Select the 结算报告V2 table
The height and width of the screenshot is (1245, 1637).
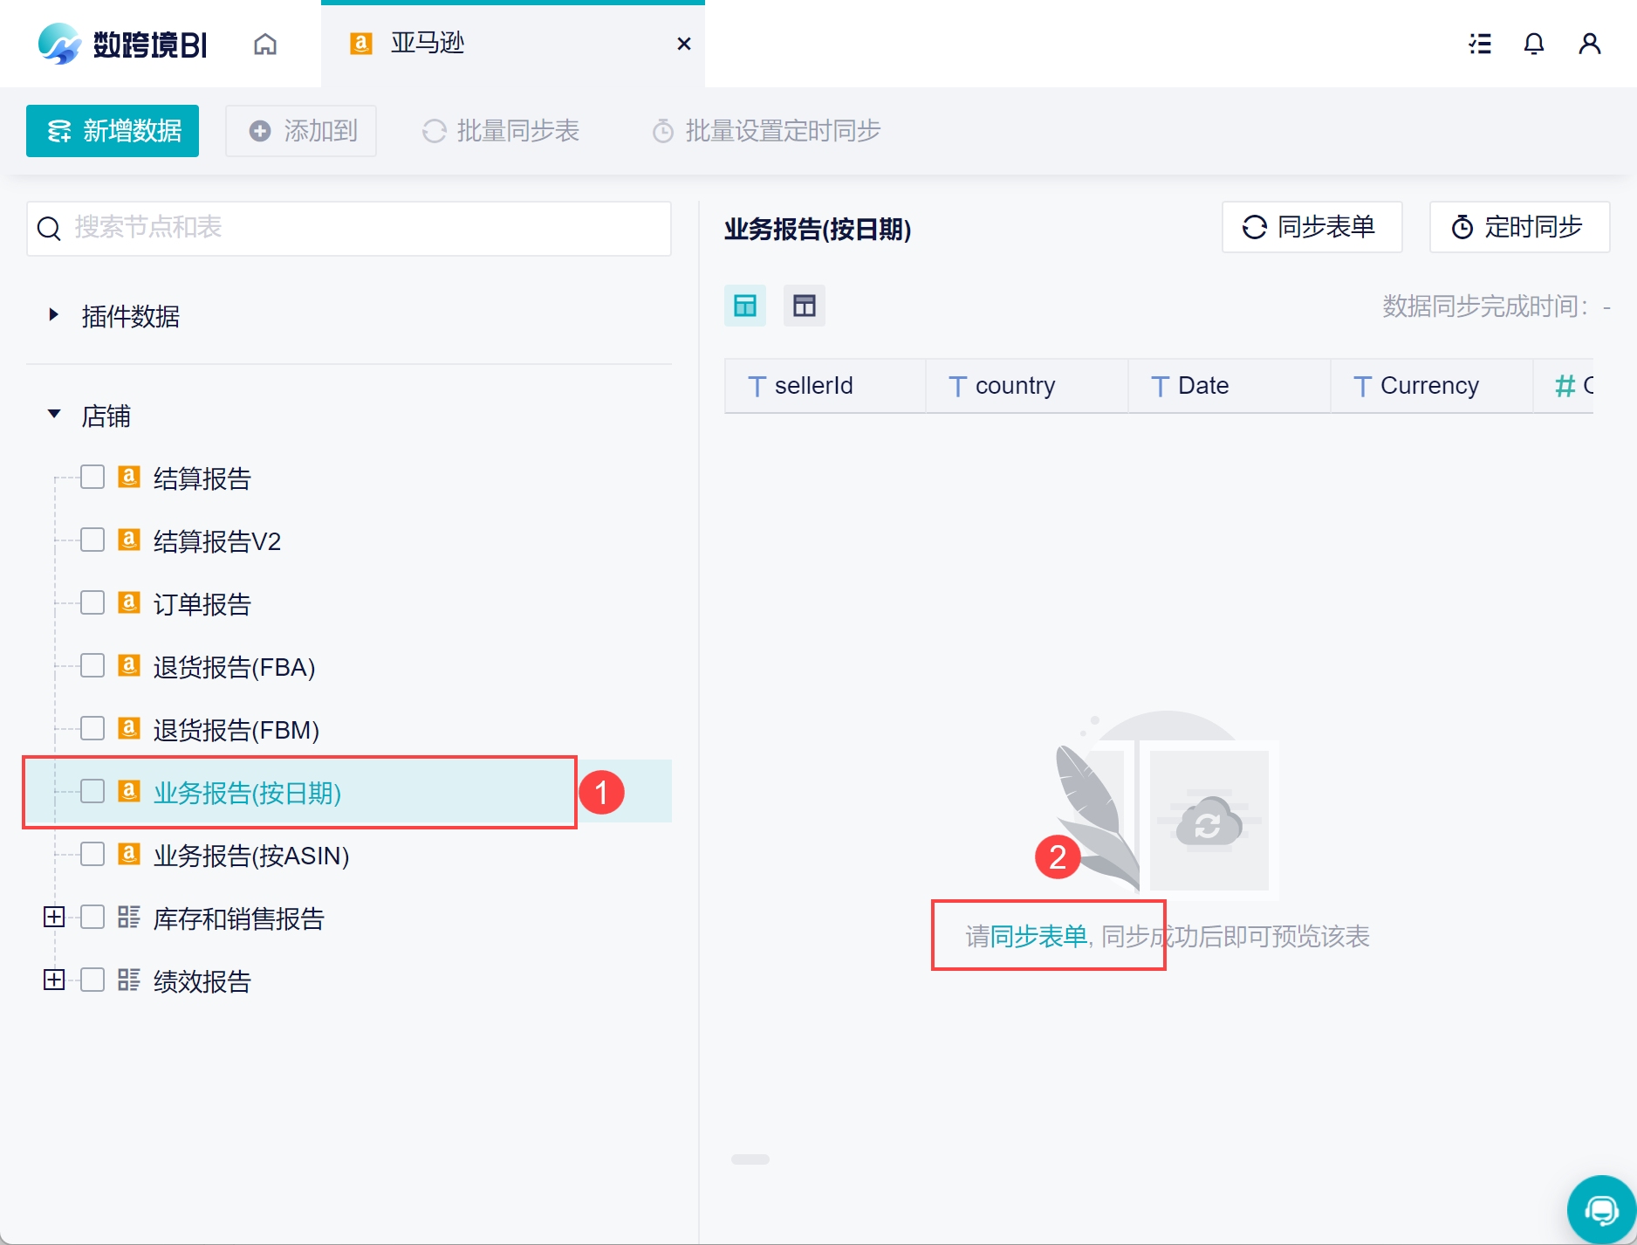pyautogui.click(x=217, y=541)
